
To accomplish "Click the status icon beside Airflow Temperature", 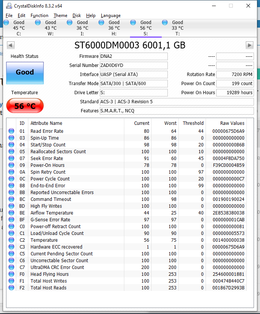I will 11,213.
